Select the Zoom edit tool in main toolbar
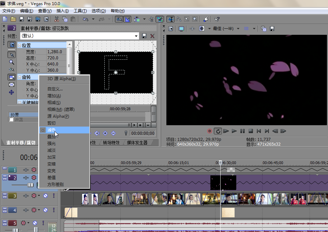The image size is (328, 232). tap(195, 19)
